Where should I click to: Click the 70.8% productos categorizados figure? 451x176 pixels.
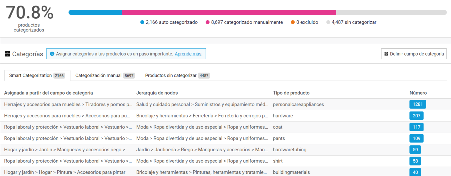(29, 18)
